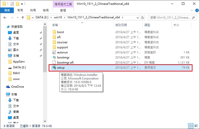Click the quick access star icon
The height and width of the screenshot is (129, 200).
point(8,27)
